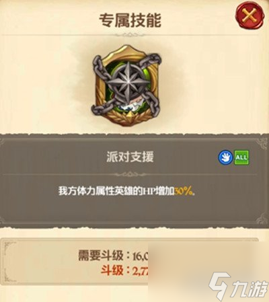Click the chain link at emblem's upper right
Screen dimensions: 269x302
click(x=151, y=60)
